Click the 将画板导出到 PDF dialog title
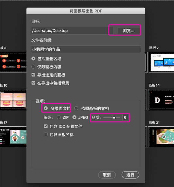 pyautogui.click(x=86, y=11)
